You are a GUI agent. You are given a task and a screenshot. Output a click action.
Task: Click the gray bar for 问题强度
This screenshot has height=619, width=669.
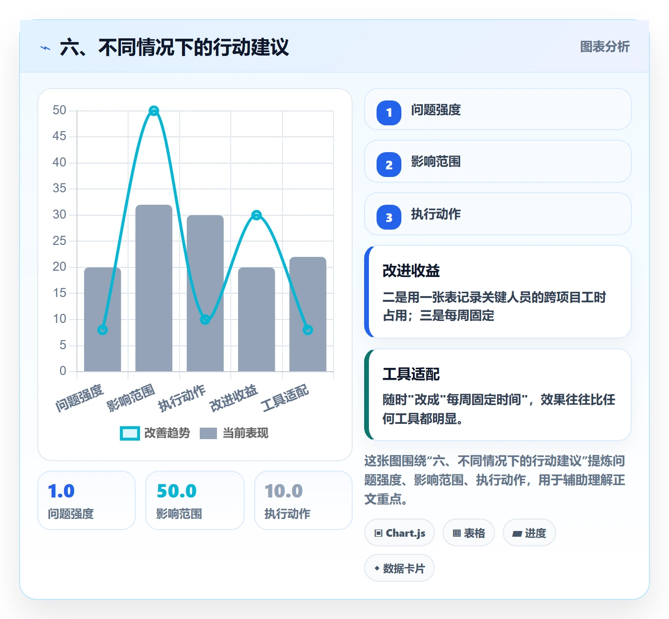click(x=102, y=320)
